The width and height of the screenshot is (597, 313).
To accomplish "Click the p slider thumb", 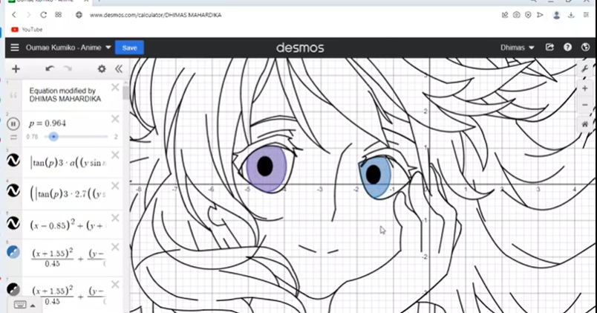I will point(53,137).
